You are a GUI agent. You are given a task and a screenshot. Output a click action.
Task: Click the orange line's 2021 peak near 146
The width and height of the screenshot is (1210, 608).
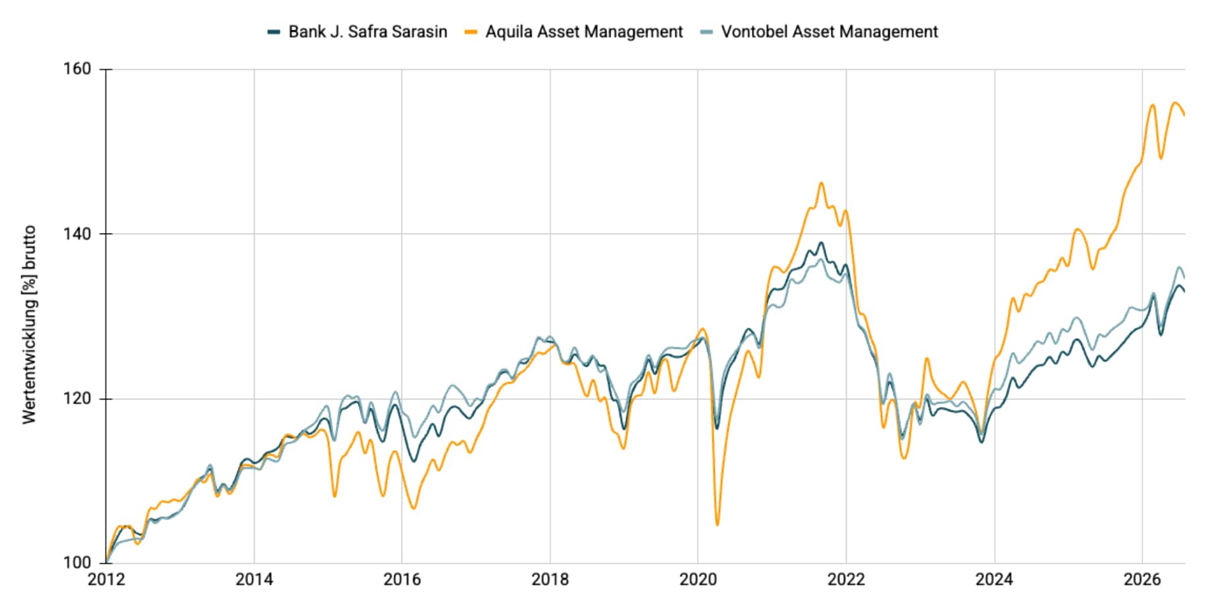[821, 183]
